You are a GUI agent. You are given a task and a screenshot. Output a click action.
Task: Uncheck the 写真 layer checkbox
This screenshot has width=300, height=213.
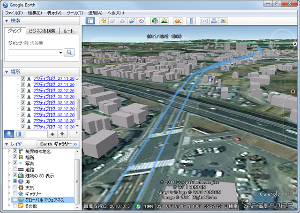tap(15, 163)
